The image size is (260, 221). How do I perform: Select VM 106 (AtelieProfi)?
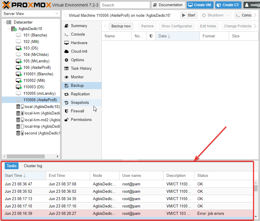37,67
